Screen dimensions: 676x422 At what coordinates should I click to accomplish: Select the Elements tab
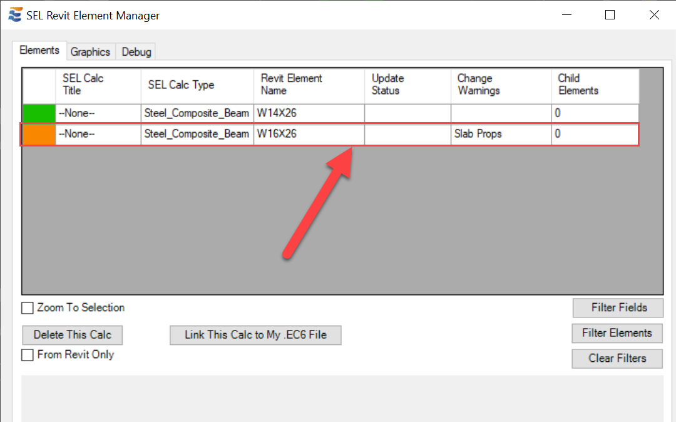[39, 51]
